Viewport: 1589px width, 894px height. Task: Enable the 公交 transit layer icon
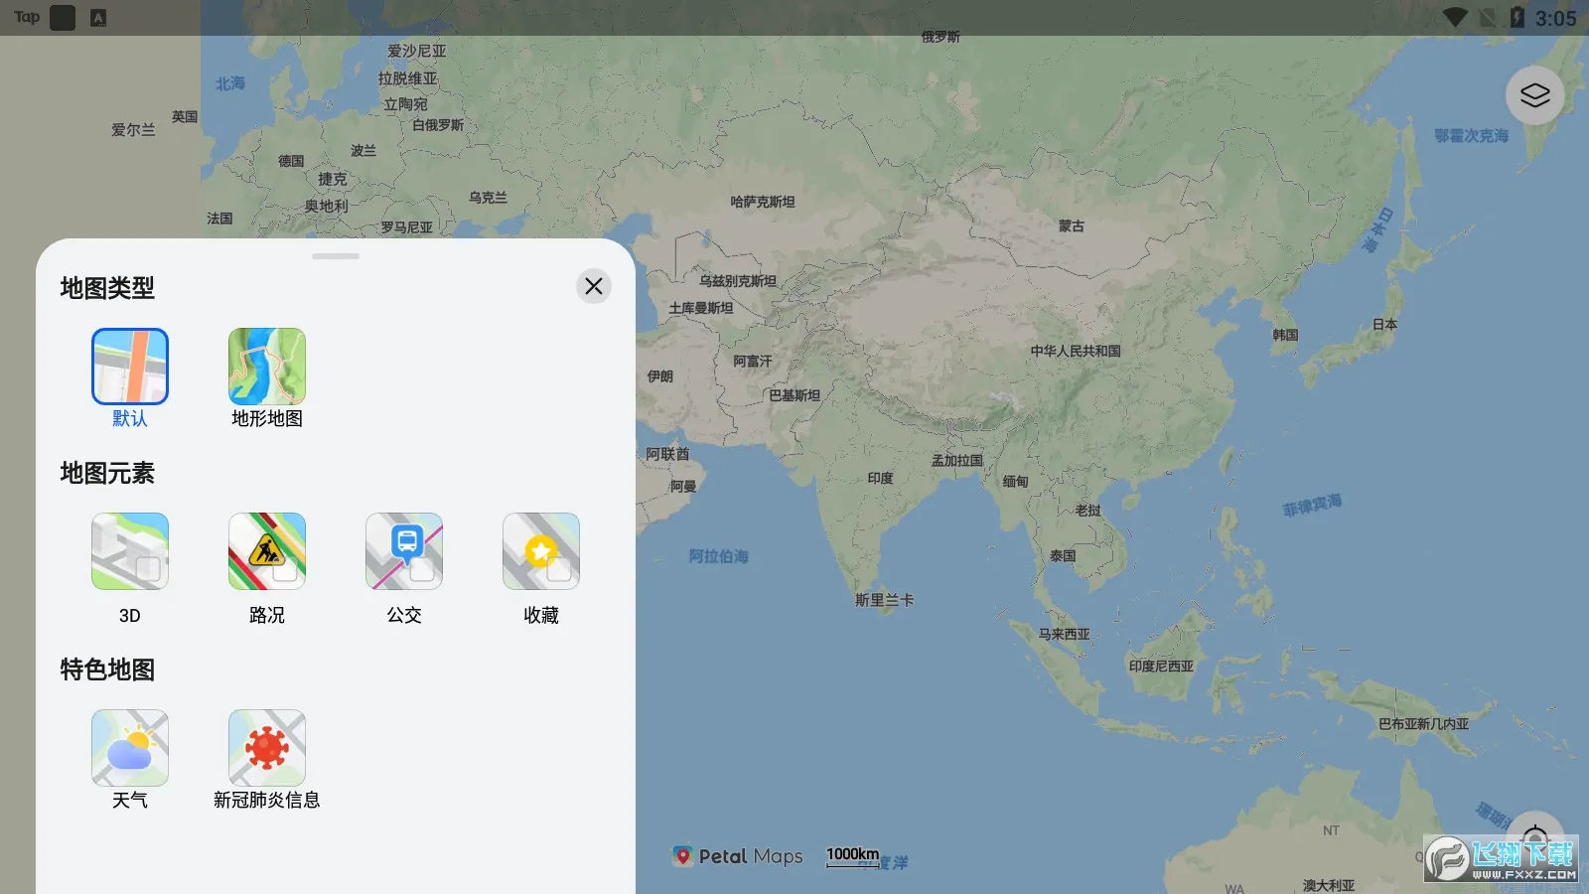tap(403, 551)
